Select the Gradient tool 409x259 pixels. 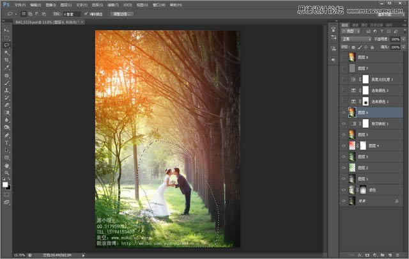pos(7,113)
